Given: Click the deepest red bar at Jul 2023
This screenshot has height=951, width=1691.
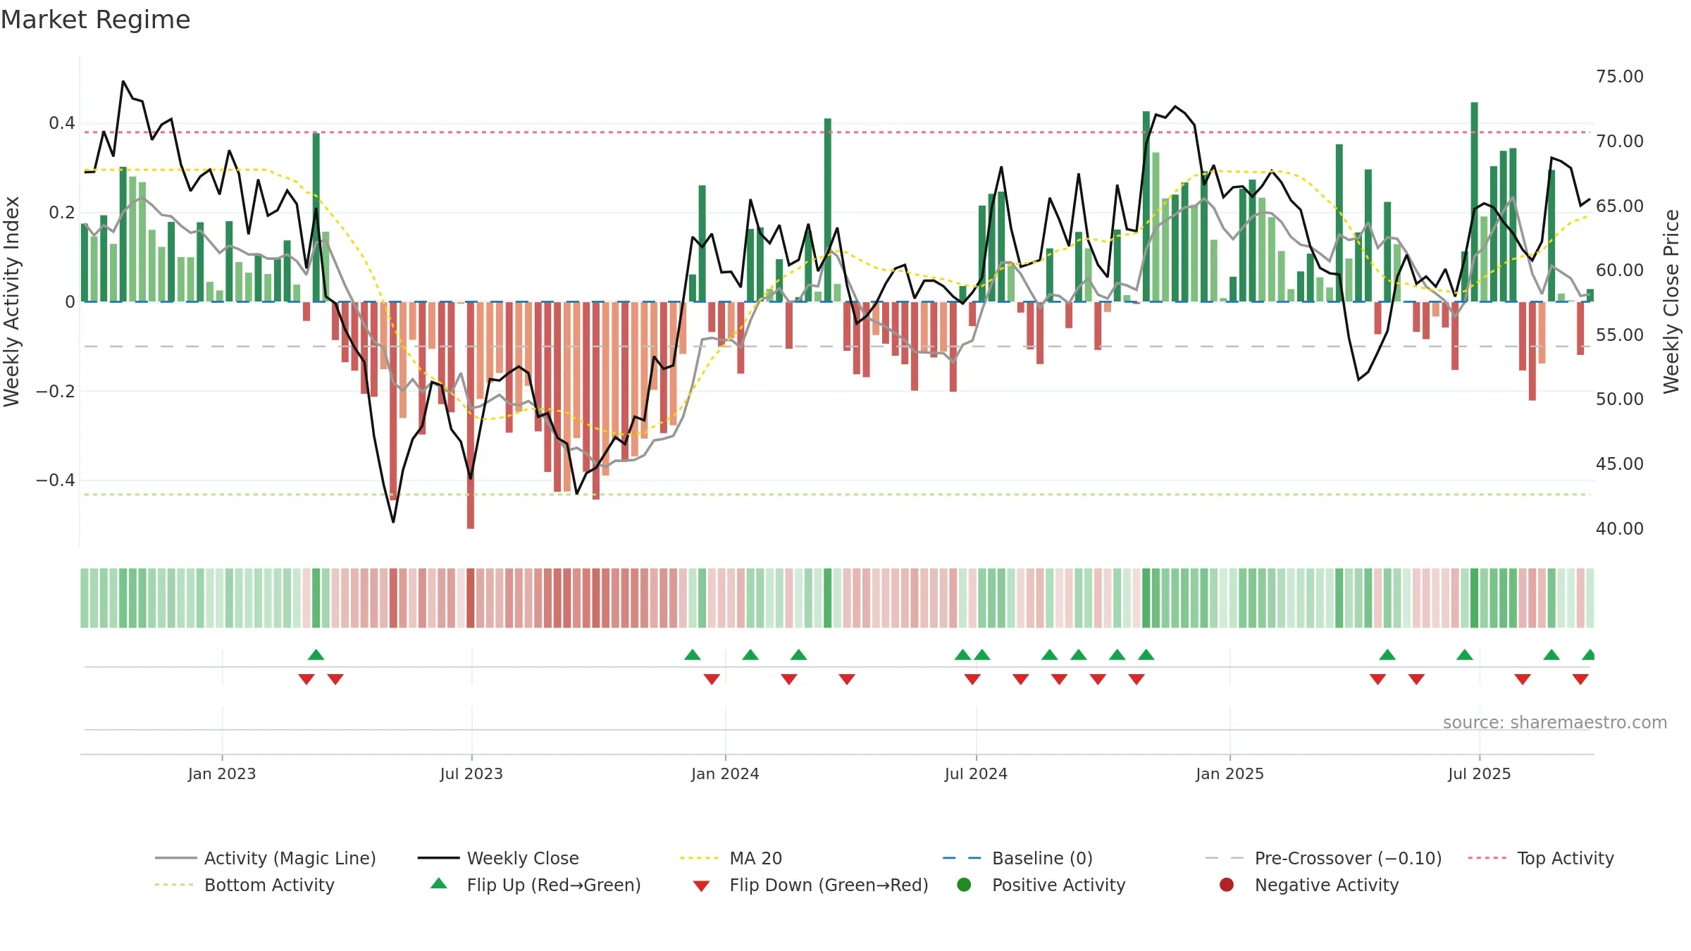Looking at the screenshot, I should tap(471, 415).
